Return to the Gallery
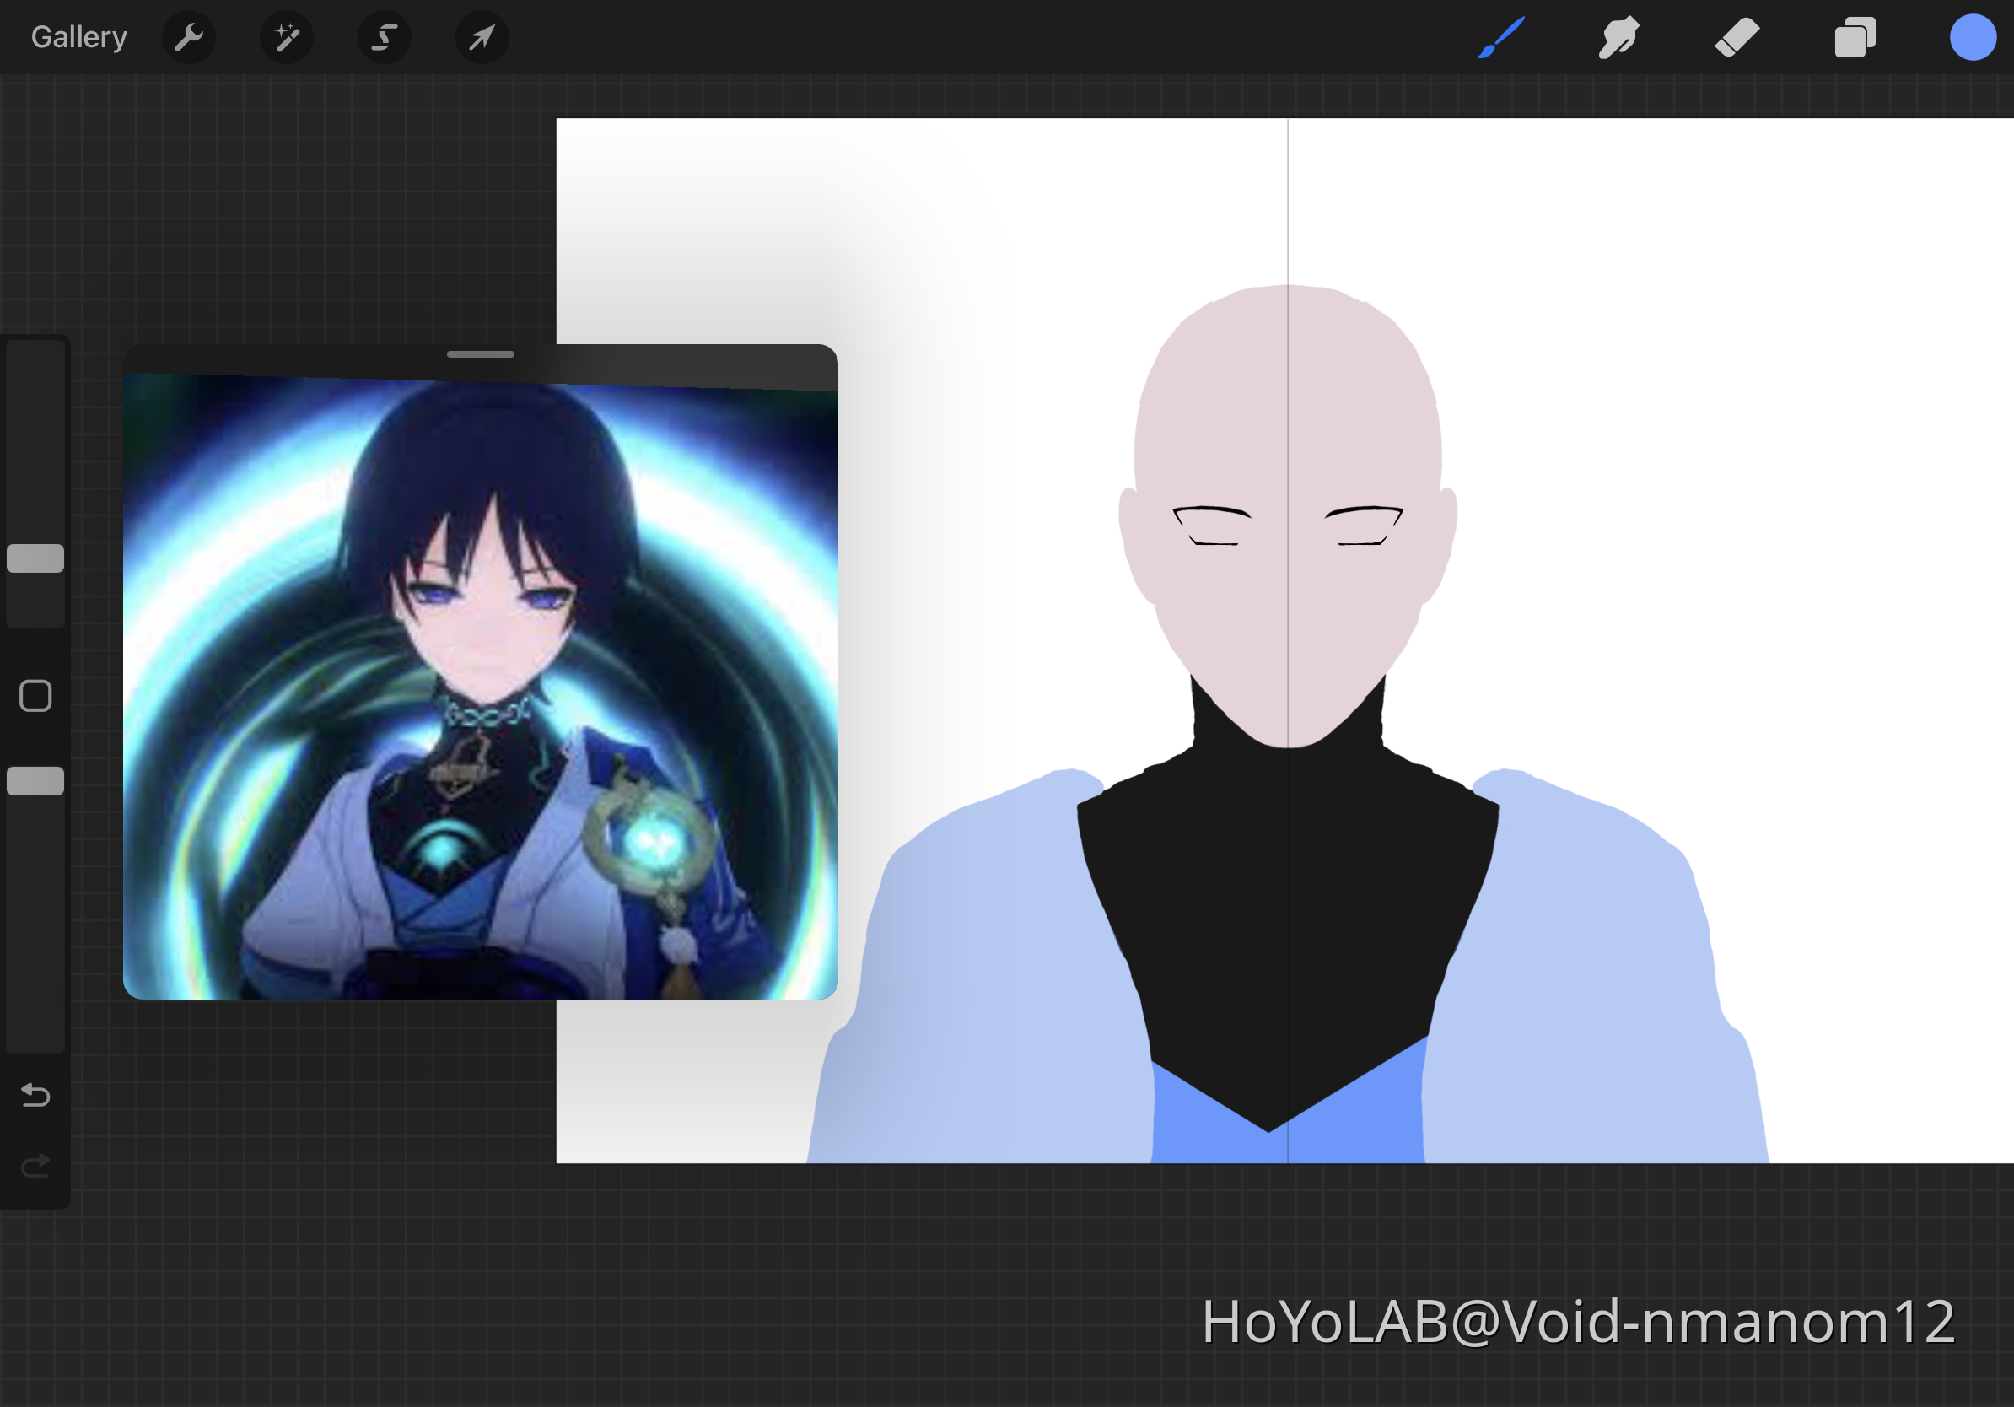The height and width of the screenshot is (1407, 2014). point(79,38)
